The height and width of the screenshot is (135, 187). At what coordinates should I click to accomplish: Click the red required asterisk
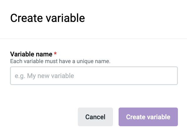[55, 54]
